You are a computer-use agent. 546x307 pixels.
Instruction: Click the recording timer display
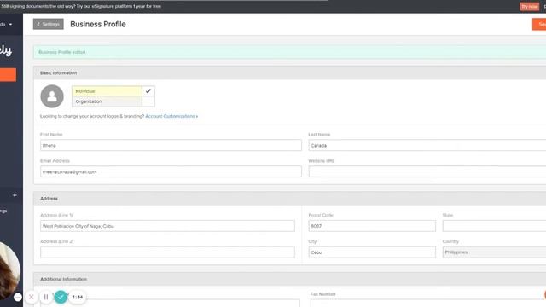pos(78,297)
